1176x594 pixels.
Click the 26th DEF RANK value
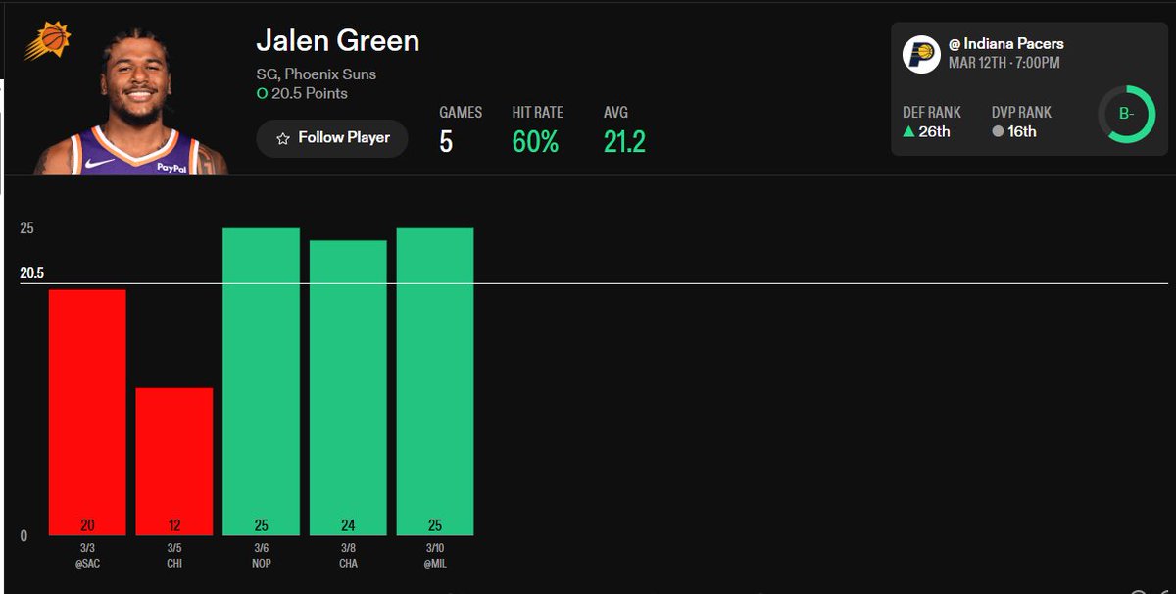click(934, 131)
